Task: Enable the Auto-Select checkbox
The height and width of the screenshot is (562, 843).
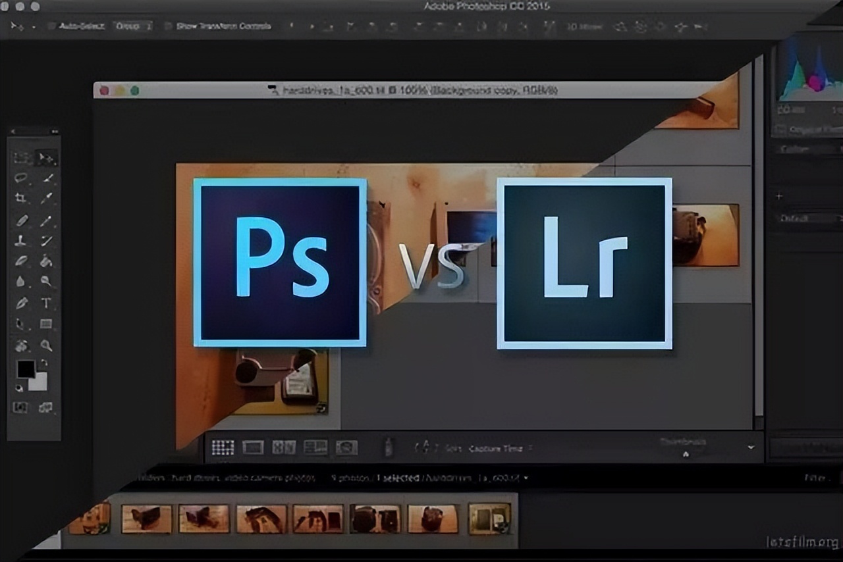Action: [51, 26]
